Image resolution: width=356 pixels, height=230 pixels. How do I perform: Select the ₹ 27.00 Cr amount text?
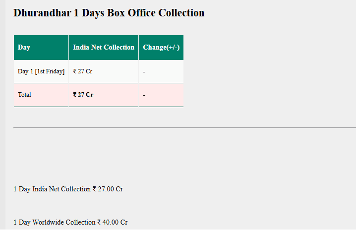click(108, 189)
